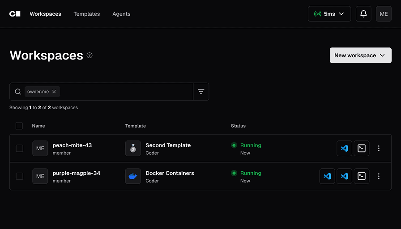This screenshot has width=401, height=229.
Task: Click Running status indicator for peach-mite-43
Action: (x=246, y=145)
